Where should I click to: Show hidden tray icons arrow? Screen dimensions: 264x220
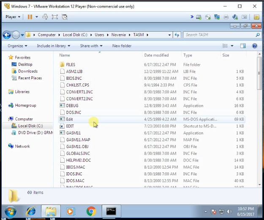coord(206,212)
